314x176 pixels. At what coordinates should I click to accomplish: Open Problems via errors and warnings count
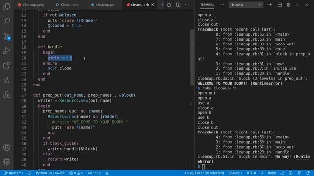coord(77,173)
